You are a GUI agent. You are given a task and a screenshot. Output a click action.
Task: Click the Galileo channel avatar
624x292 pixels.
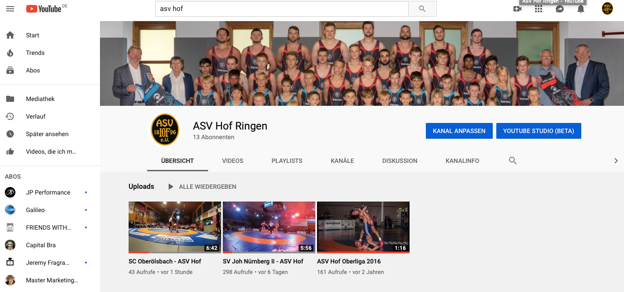[10, 210]
